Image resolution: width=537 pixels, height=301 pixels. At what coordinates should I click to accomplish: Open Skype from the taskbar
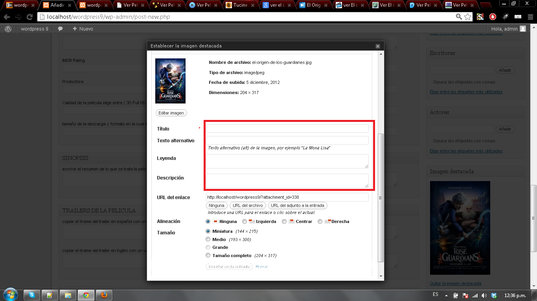(32, 295)
